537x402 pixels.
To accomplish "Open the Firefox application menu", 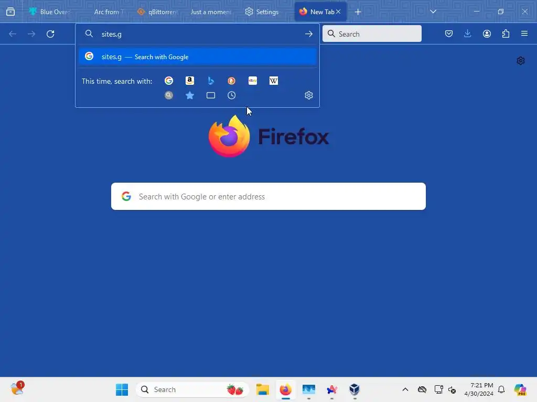I will pos(524,33).
